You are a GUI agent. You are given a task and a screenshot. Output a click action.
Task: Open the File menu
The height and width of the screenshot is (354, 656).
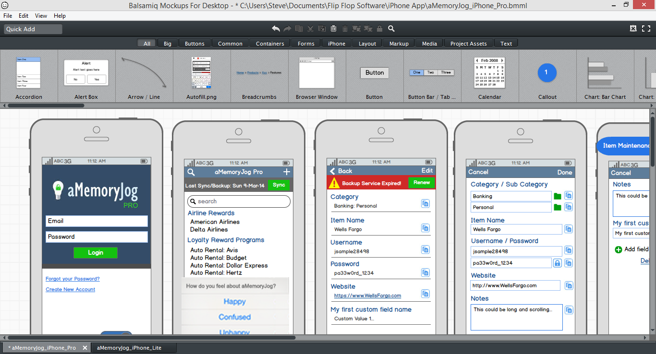point(8,16)
